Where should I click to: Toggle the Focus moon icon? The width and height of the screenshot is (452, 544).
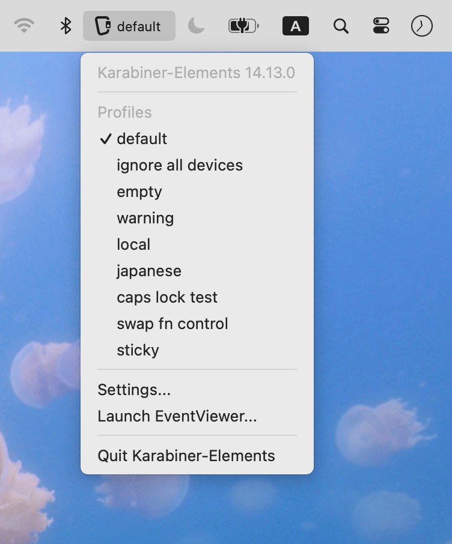(196, 26)
